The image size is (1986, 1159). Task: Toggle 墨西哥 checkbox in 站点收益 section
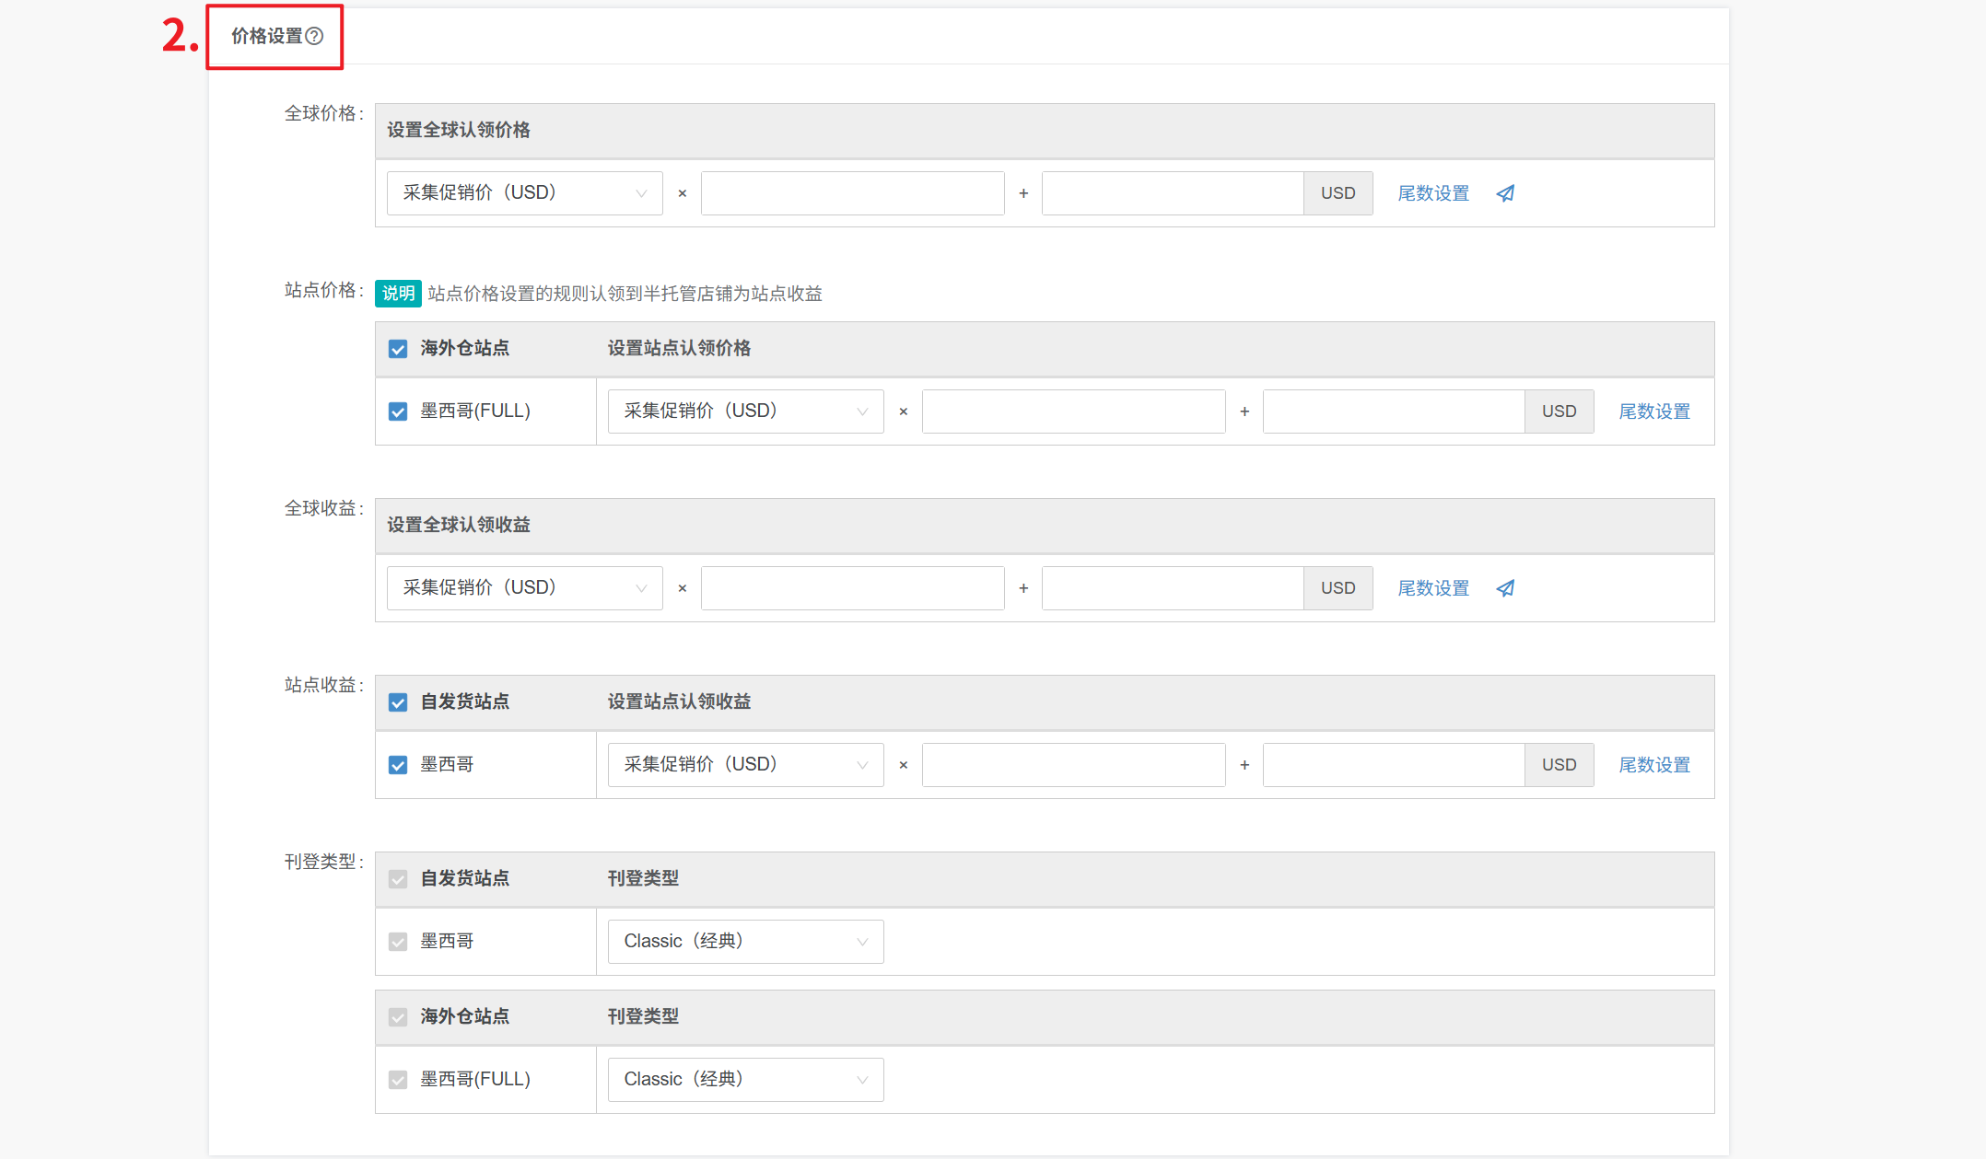point(398,765)
